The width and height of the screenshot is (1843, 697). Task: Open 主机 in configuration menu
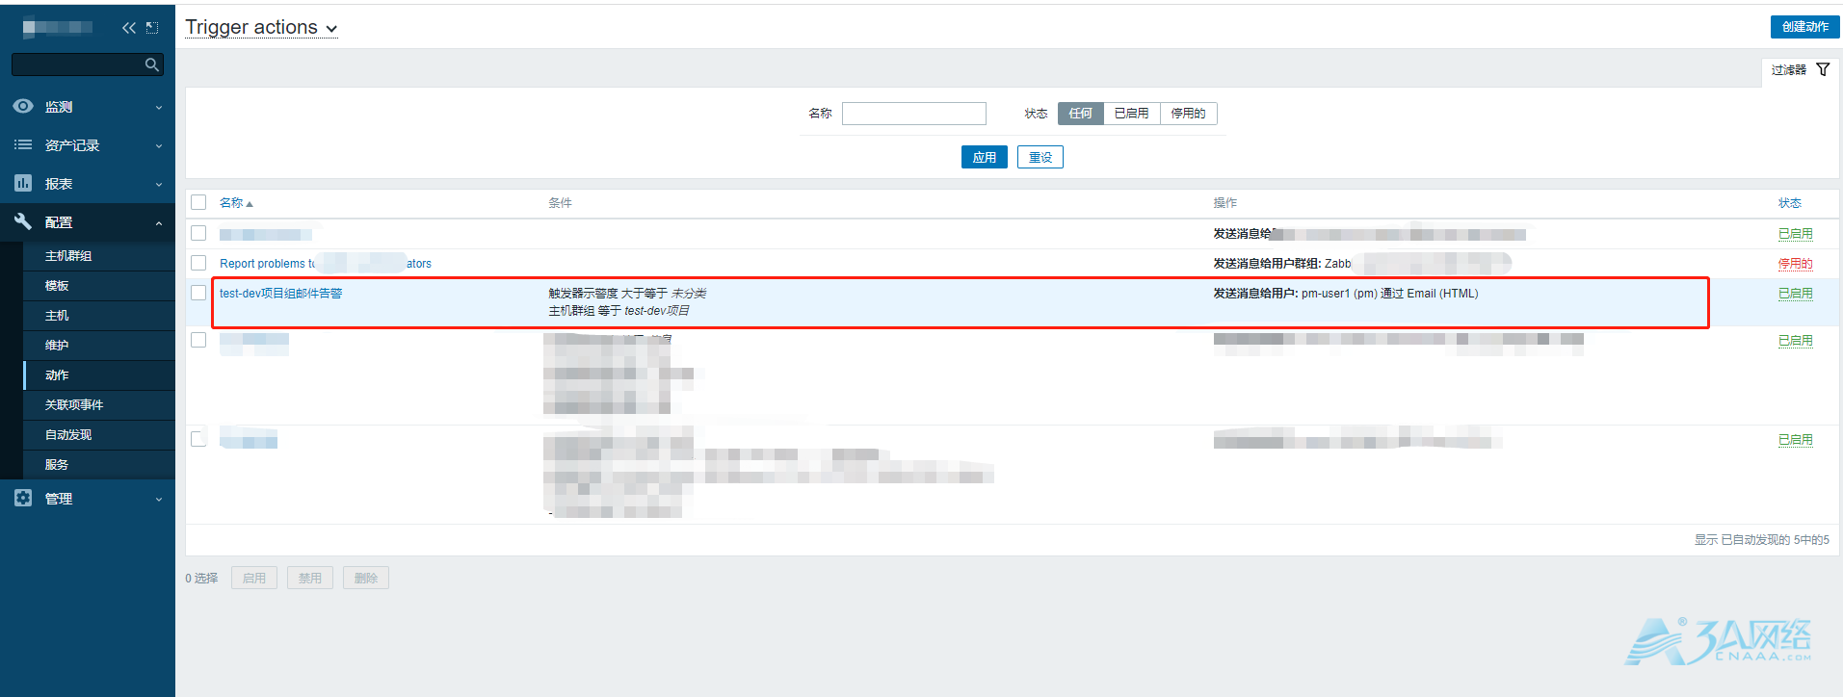(57, 316)
